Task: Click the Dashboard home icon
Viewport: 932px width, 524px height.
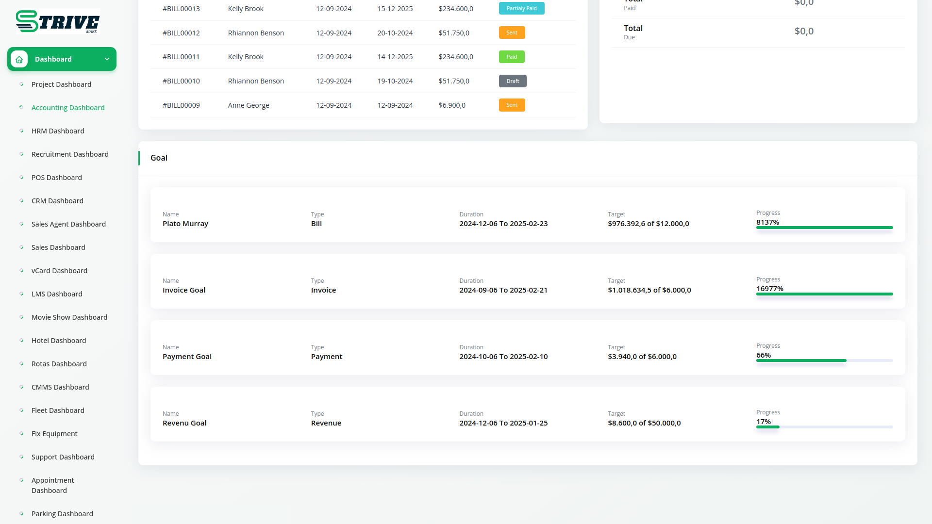Action: coord(19,59)
